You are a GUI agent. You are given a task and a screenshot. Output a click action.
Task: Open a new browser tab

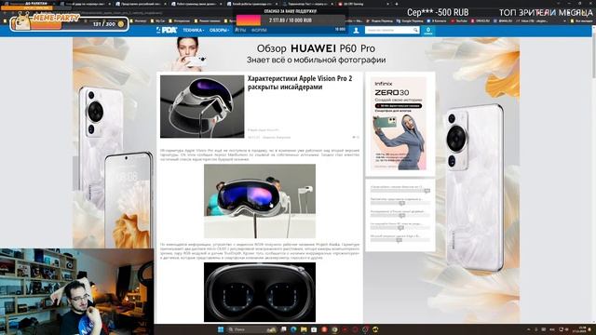point(397,4)
